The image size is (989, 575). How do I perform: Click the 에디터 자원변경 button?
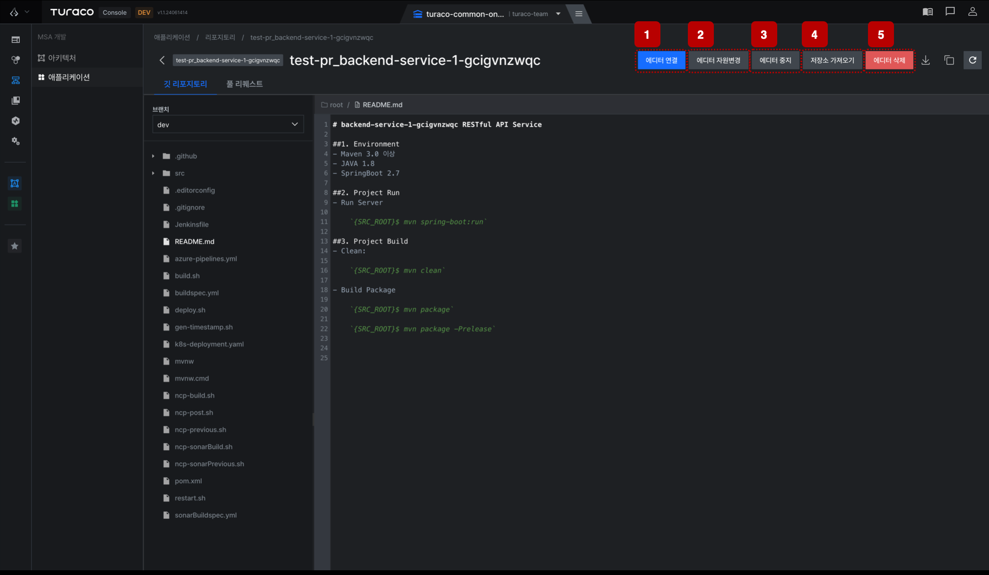point(718,60)
